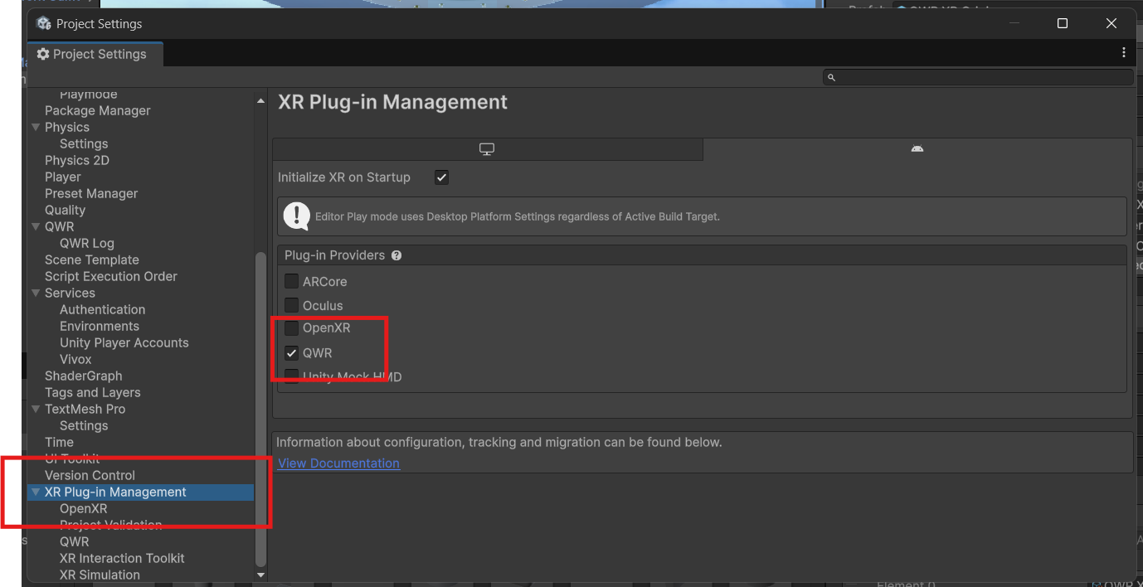Viewport: 1143px width, 587px height.
Task: Open Tags and Layers settings
Action: (x=93, y=392)
